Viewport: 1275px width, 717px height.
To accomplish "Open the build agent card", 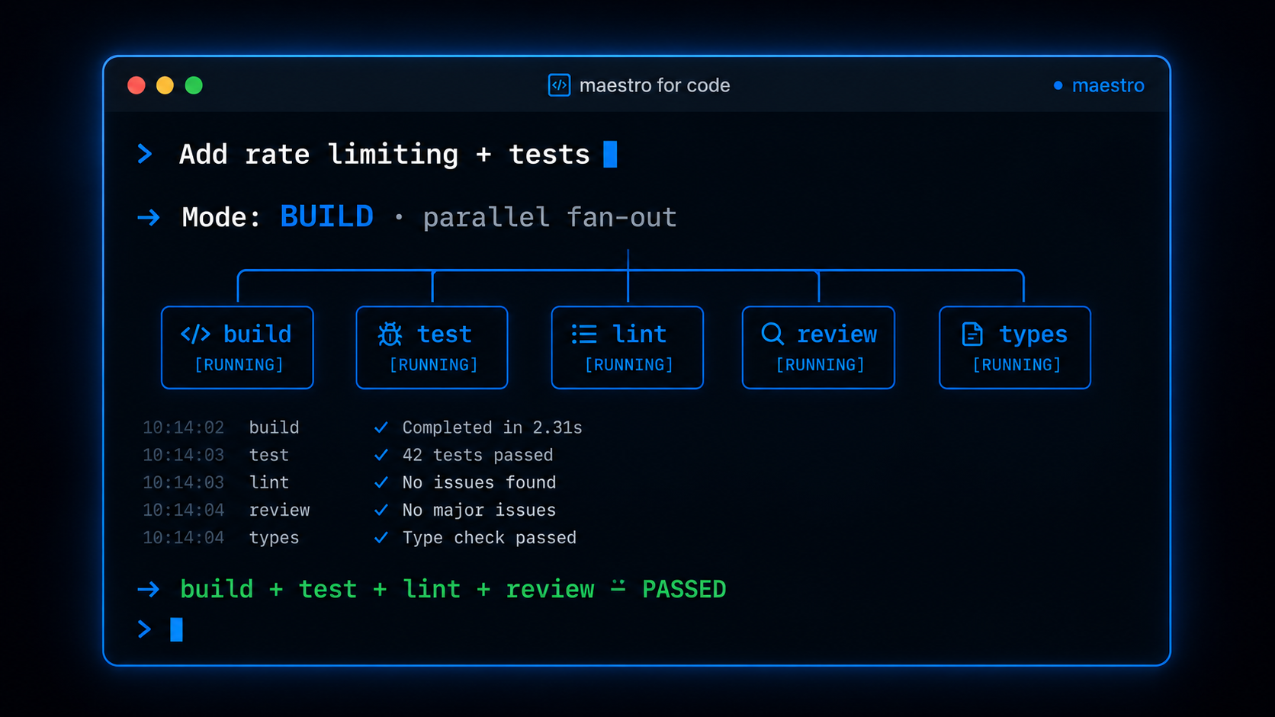I will [237, 347].
